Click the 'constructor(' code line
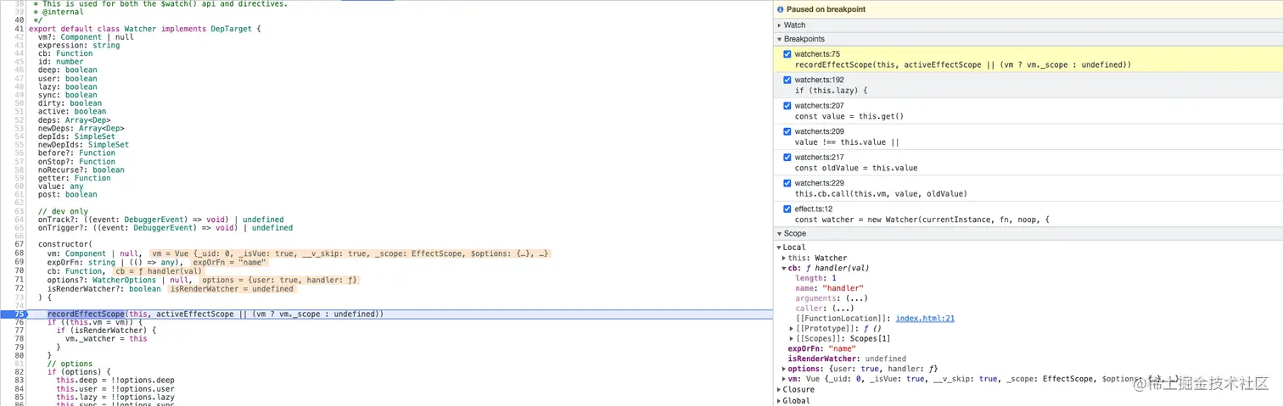1283x406 pixels. (64, 244)
